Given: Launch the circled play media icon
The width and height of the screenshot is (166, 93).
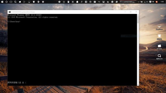Looking at the screenshot, I should tap(59, 2).
